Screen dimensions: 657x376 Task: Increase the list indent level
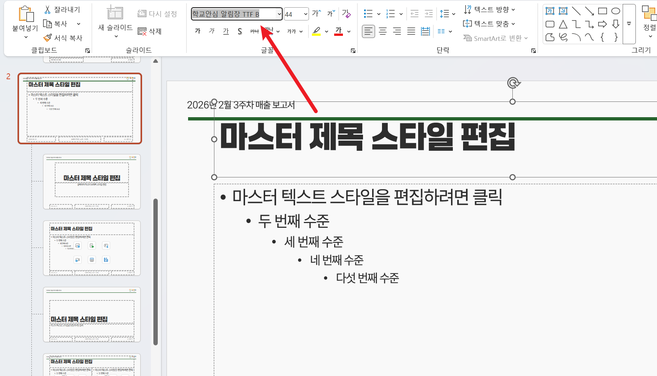point(429,14)
